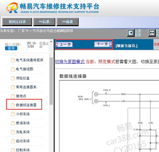Click document icon beside 燃油系统
The image size is (159, 152).
[x=13, y=123]
